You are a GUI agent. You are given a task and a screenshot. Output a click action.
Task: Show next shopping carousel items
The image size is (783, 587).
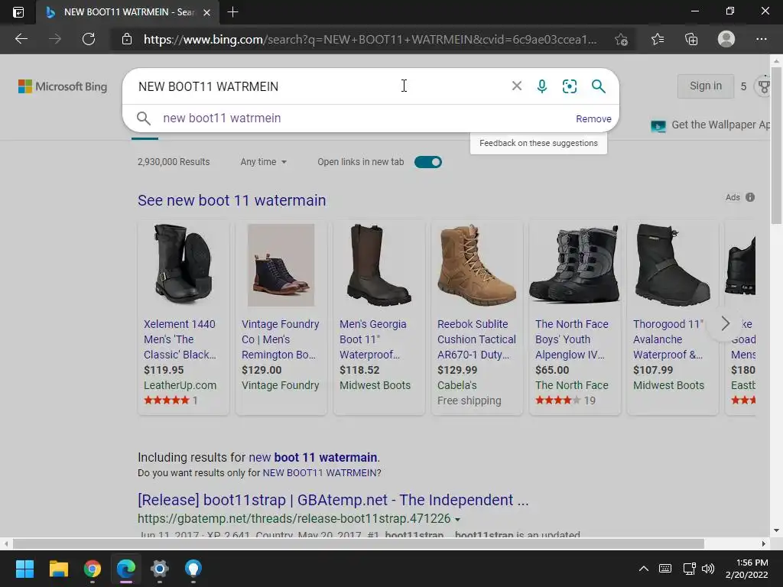click(x=725, y=323)
